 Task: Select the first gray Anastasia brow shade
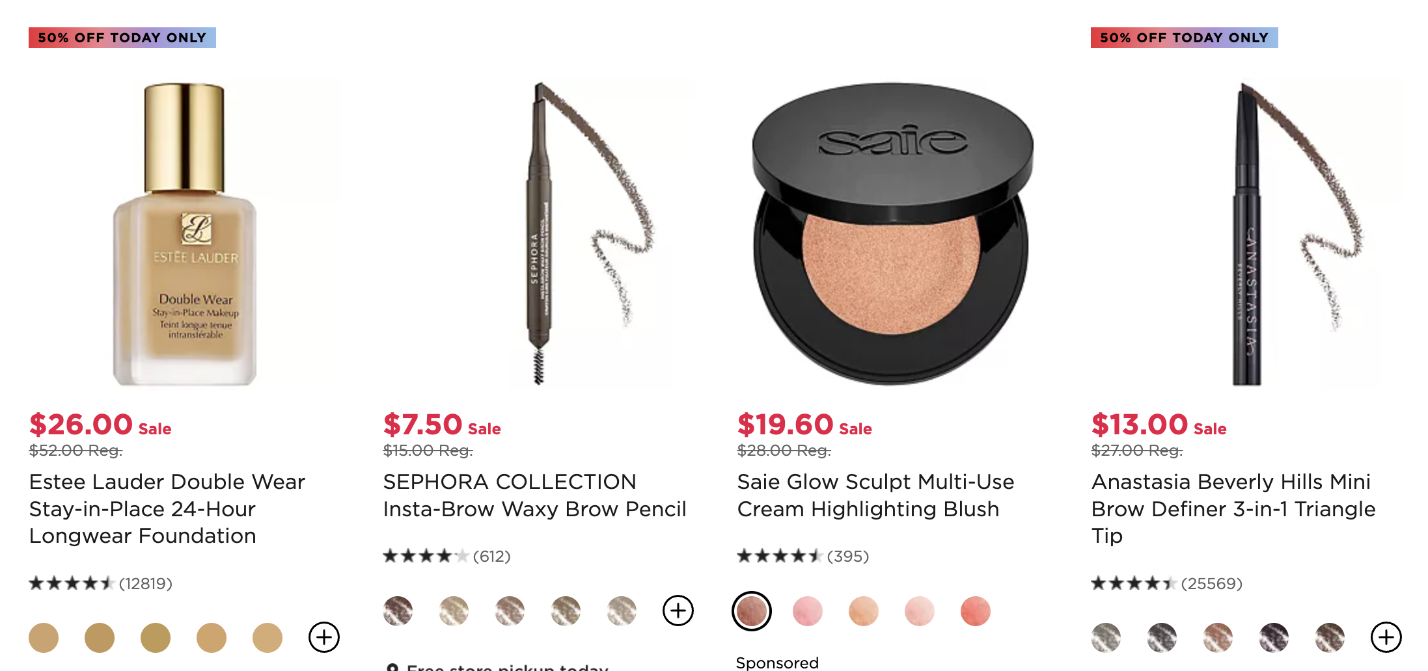(1106, 637)
